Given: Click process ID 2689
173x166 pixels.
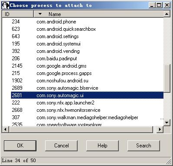Looking at the screenshot, I should [17, 88].
